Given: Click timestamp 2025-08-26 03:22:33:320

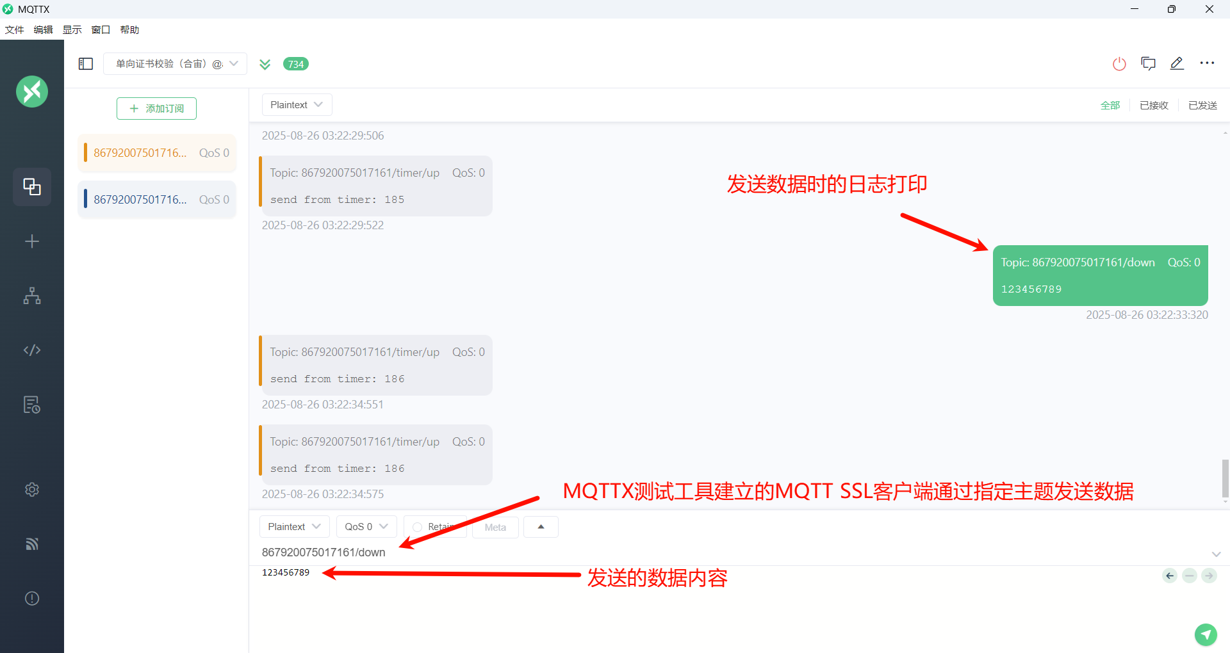Looking at the screenshot, I should point(1147,315).
